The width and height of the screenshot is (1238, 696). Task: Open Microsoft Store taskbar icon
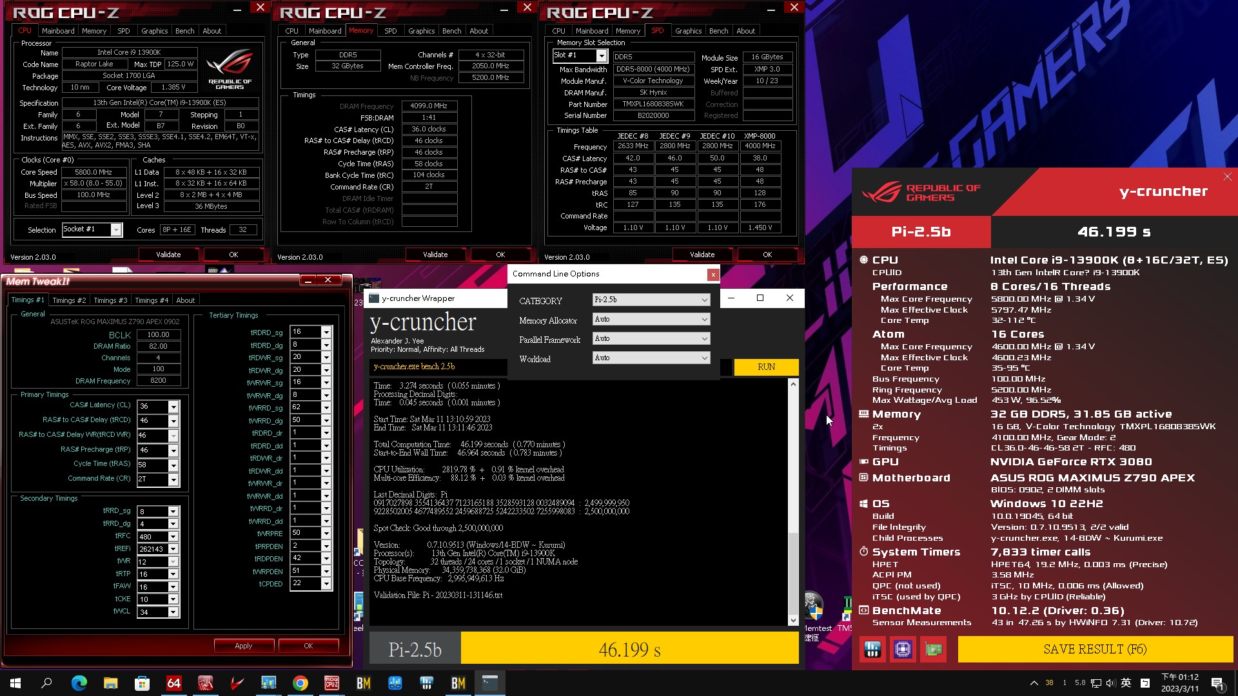(x=142, y=683)
